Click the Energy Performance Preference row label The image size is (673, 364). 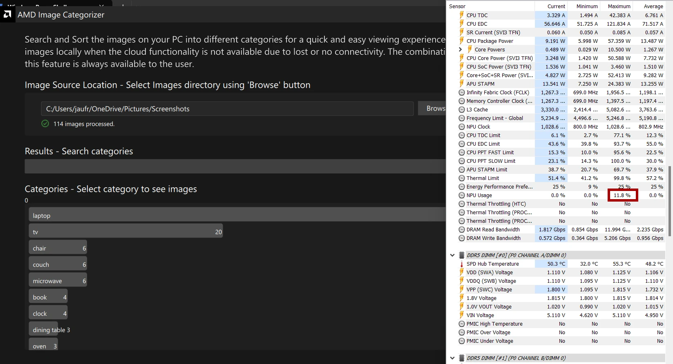[x=499, y=187]
